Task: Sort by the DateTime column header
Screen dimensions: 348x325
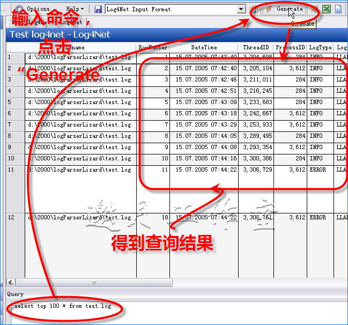Action: 204,47
